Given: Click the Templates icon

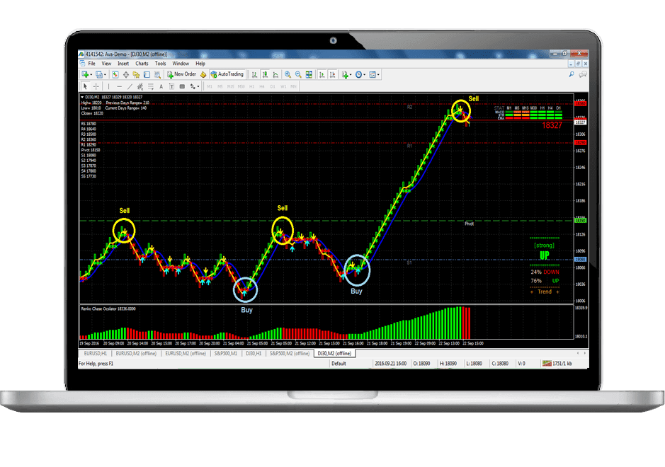Looking at the screenshot, I should coord(373,74).
